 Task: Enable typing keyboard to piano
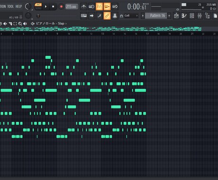pos(84,16)
